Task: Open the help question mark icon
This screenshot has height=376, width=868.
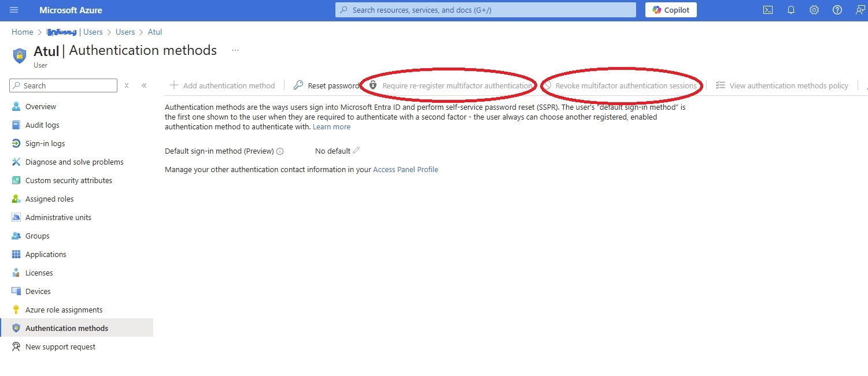Action: (x=837, y=10)
